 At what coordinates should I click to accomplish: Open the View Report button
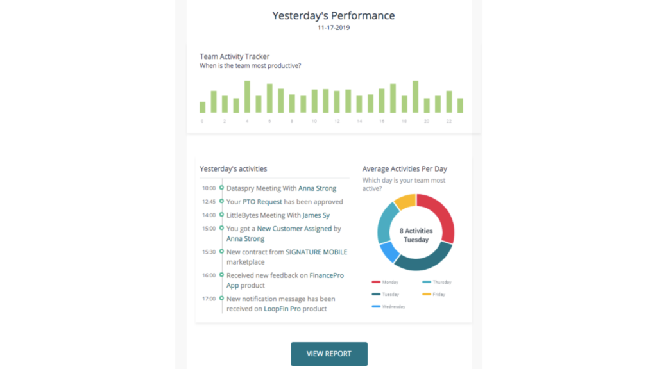point(329,354)
